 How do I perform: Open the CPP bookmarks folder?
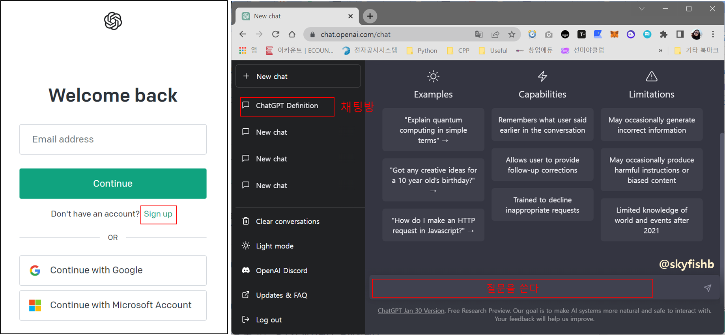coord(458,50)
